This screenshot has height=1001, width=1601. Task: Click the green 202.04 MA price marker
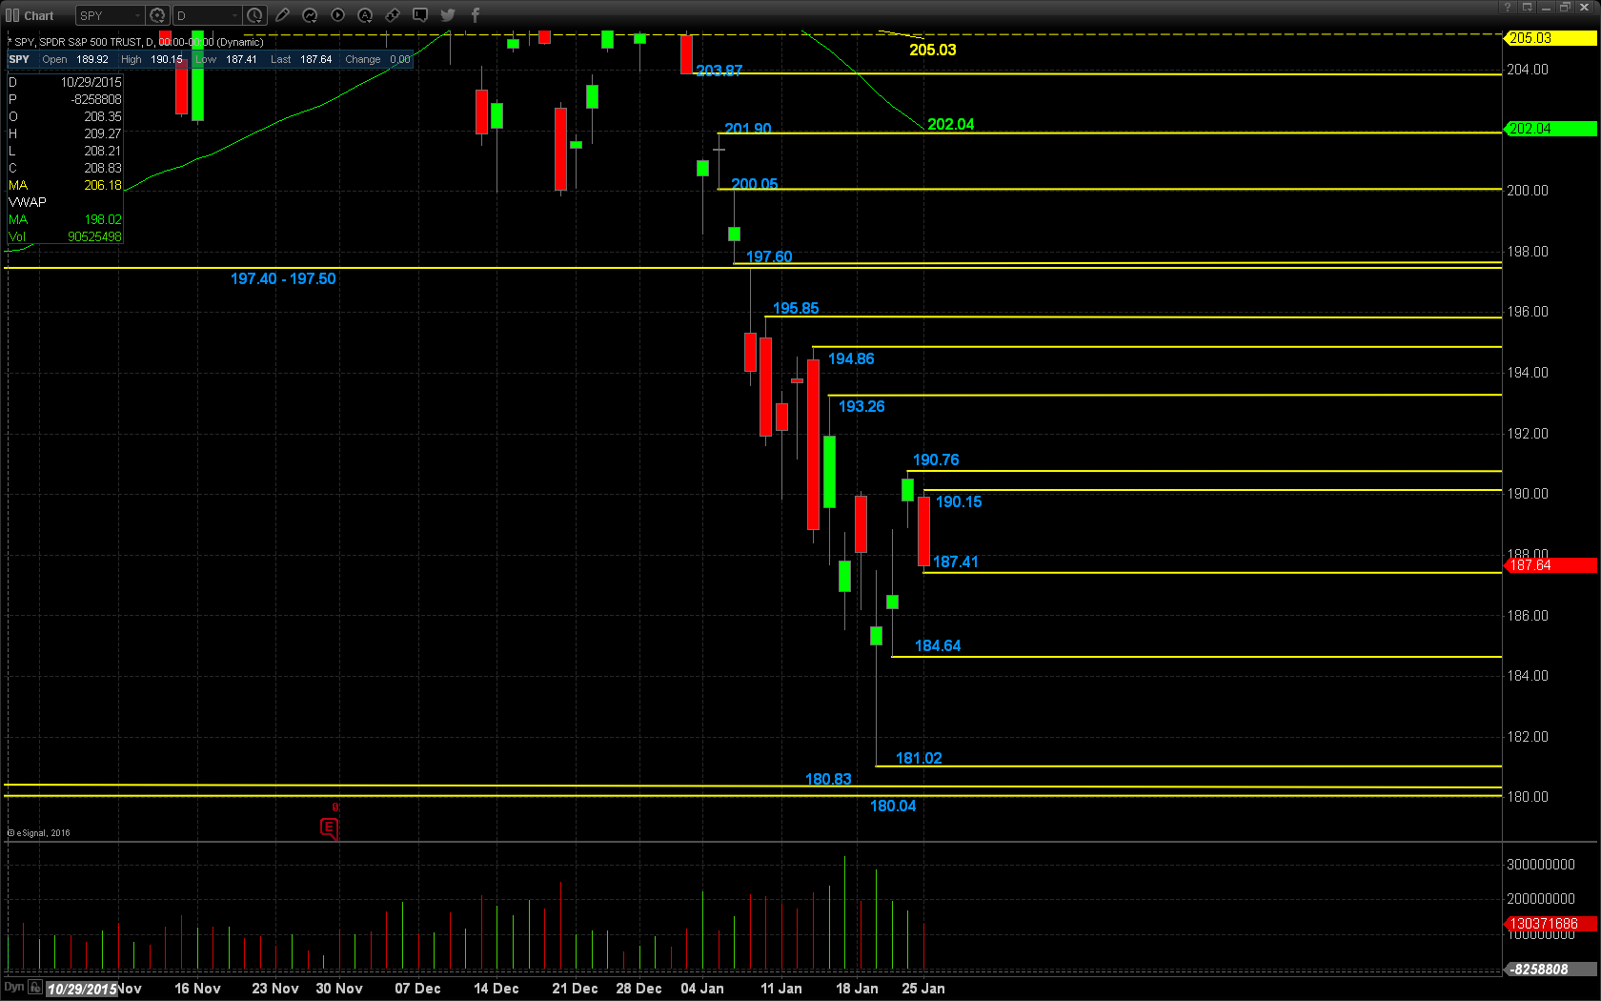pyautogui.click(x=1550, y=129)
